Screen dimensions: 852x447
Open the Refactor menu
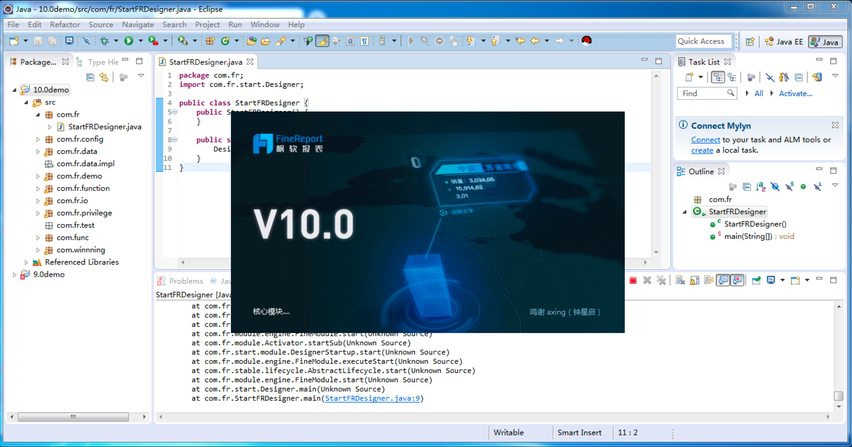point(65,25)
